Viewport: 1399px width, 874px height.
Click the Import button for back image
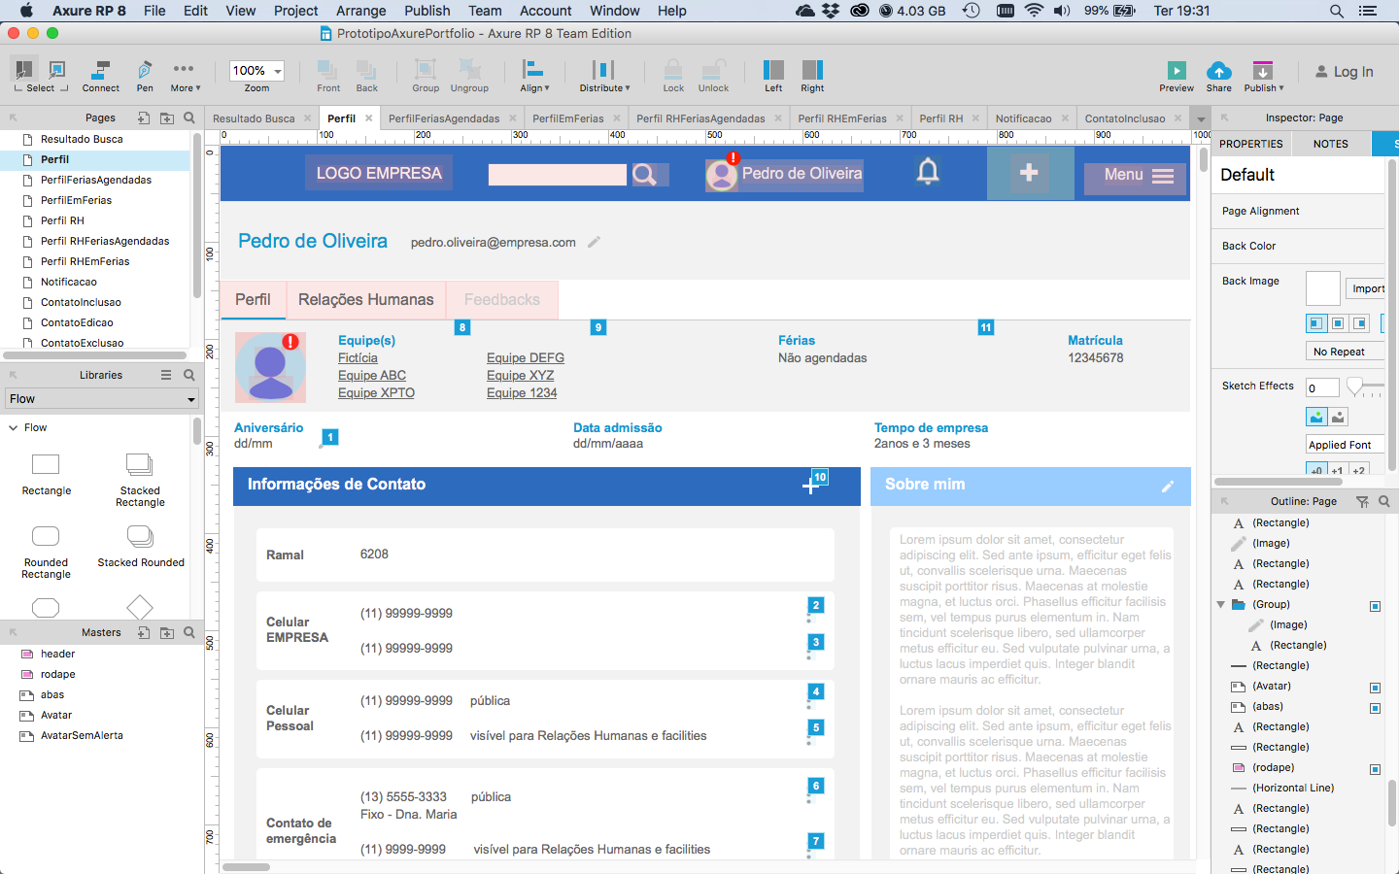click(1367, 288)
